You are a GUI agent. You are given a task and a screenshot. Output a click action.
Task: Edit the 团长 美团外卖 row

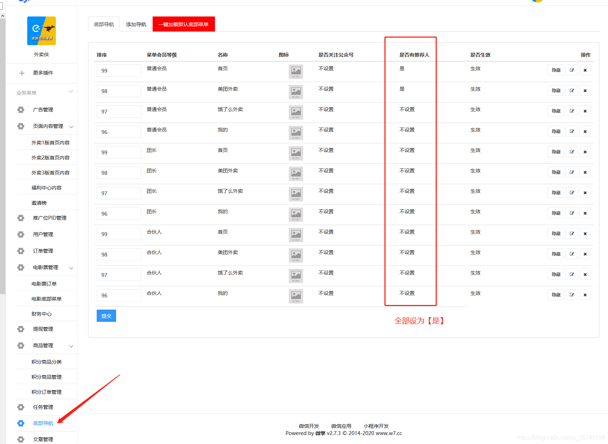pos(572,172)
